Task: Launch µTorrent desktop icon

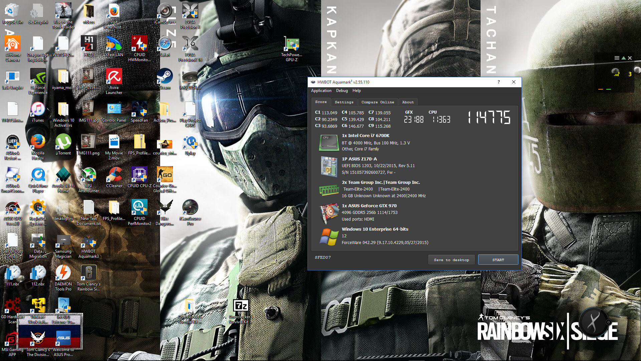Action: pos(63,145)
